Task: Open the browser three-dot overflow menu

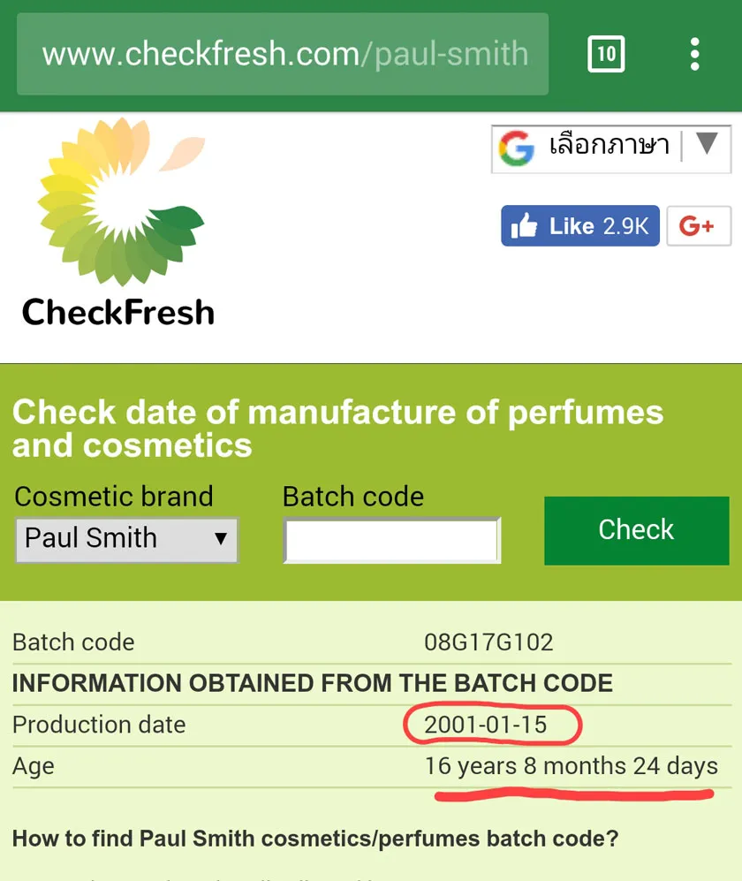Action: click(x=694, y=53)
